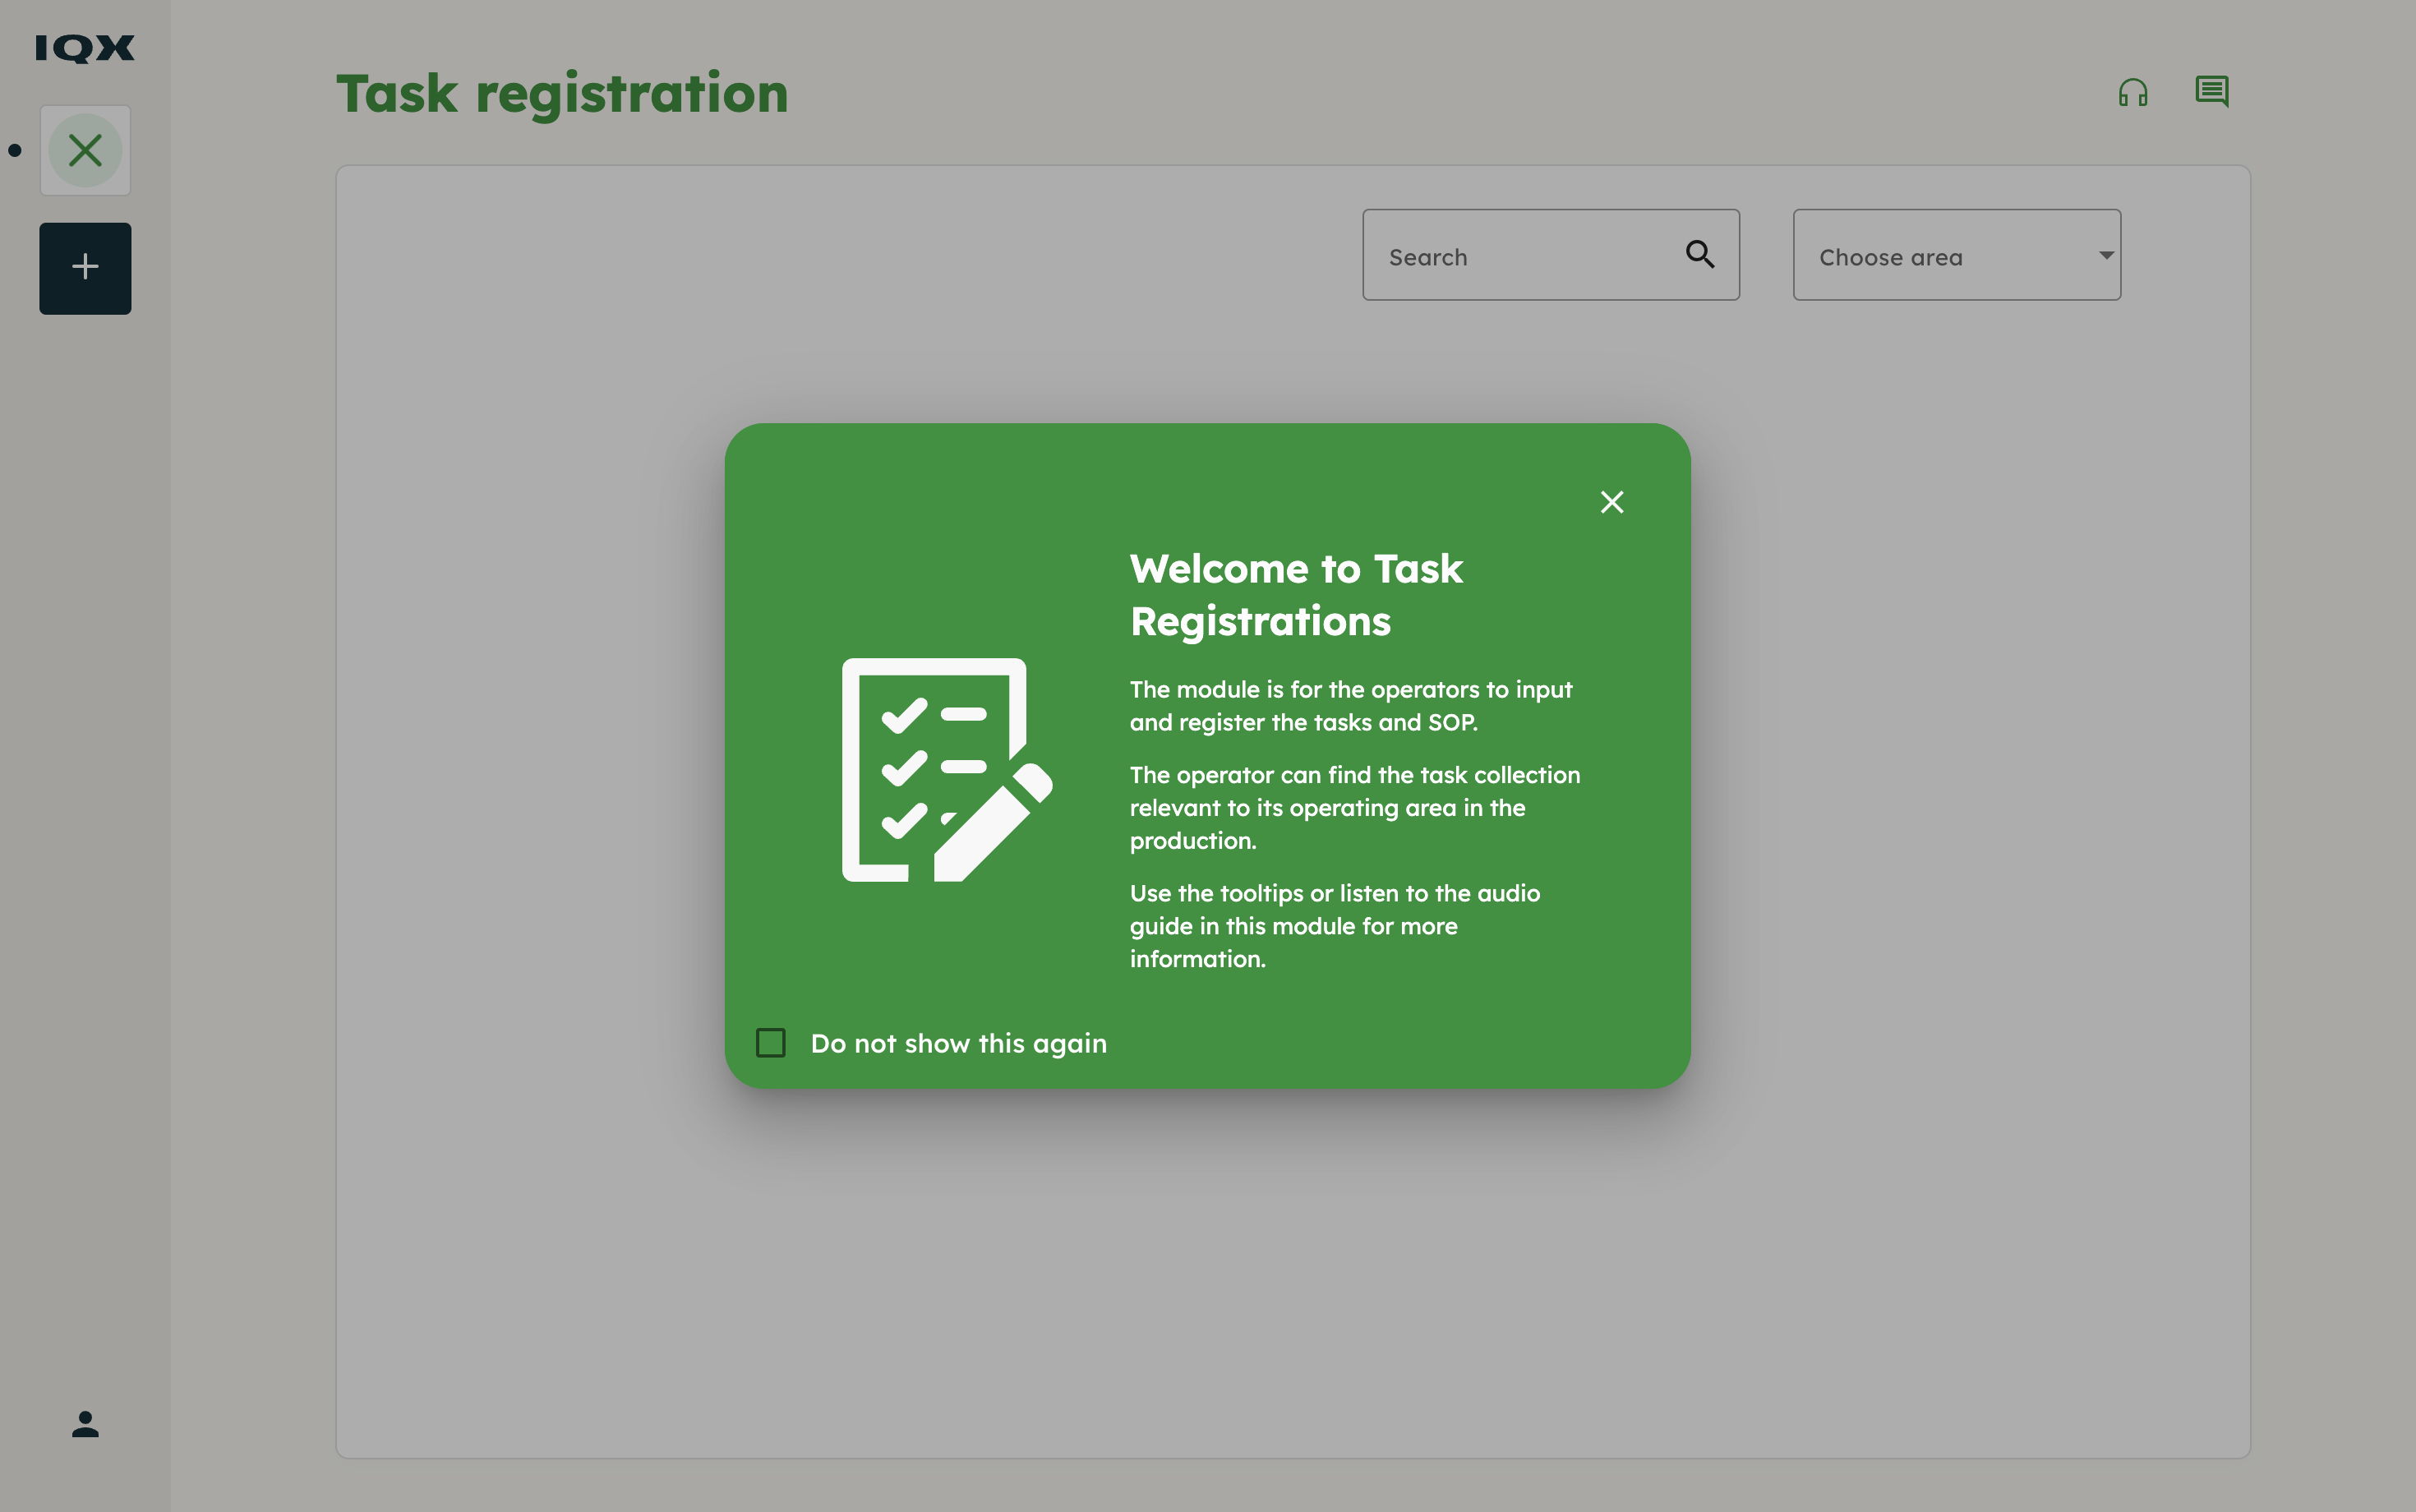
Task: Click the green X sidebar button
Action: point(85,151)
